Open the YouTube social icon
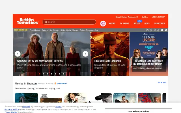Screen dimensions: 181x113 [162, 30]
